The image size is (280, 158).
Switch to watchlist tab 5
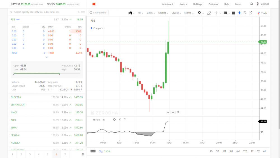[47, 154]
